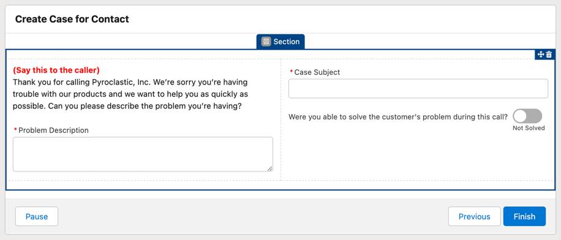
Task: Go back with the Previous button
Action: [475, 216]
